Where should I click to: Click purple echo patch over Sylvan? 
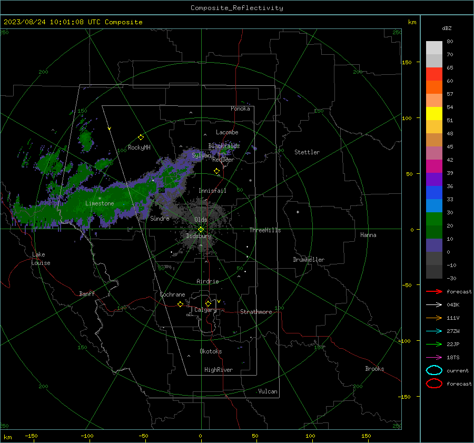(193, 156)
